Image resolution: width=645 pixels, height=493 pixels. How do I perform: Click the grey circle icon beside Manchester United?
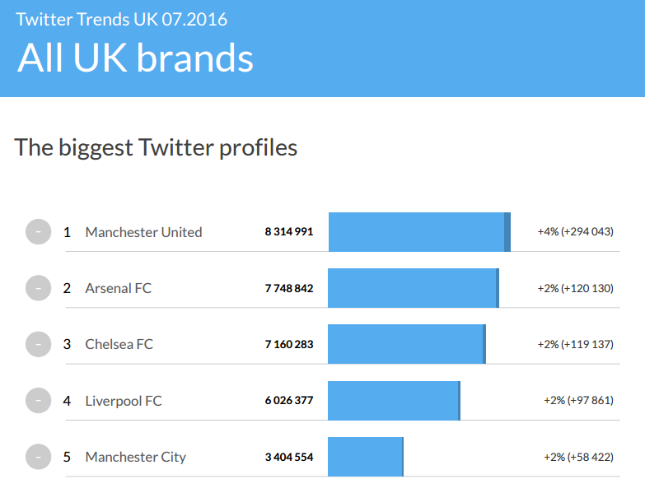point(38,232)
